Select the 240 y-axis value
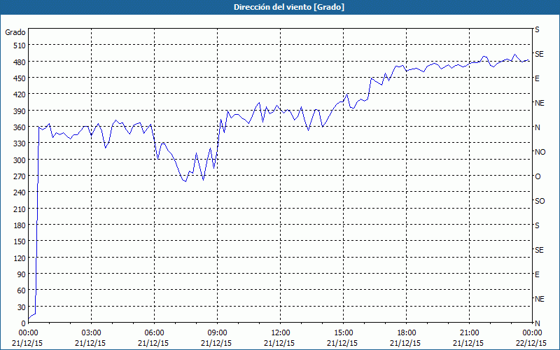560x350 pixels. pos(20,192)
